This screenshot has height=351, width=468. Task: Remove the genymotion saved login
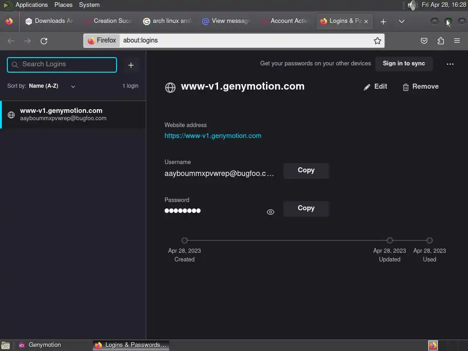click(x=420, y=86)
